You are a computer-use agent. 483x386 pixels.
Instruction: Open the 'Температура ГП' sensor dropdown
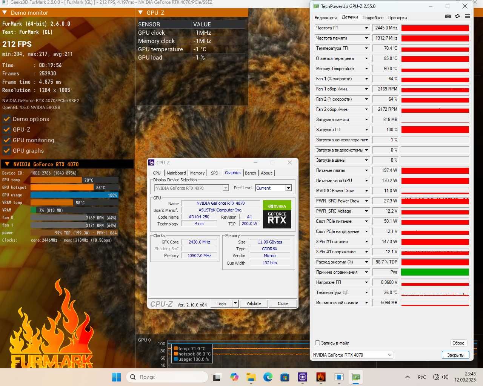pyautogui.click(x=366, y=48)
